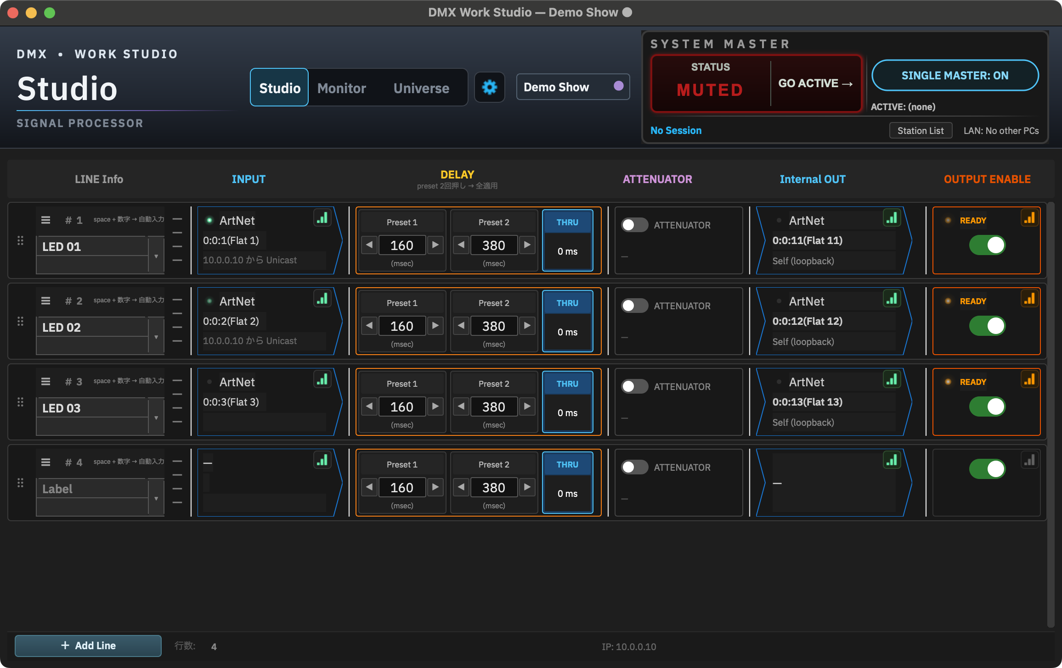Screen dimensions: 1062x668
Task: Enable the ATTENUATOR toggle on line 1
Action: [x=634, y=225]
